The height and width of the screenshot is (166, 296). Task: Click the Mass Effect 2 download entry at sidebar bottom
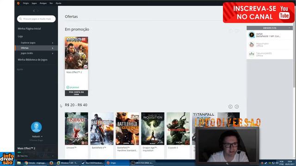[x=36, y=152]
